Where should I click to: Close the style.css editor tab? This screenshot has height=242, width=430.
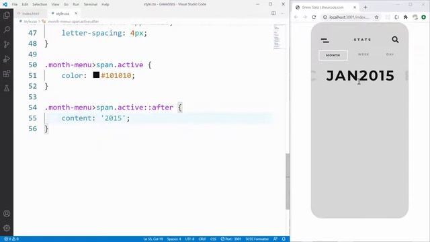point(76,13)
